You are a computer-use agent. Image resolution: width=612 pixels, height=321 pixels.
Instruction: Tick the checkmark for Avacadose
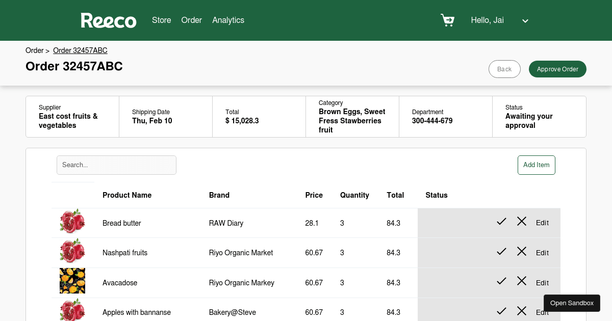(x=501, y=281)
